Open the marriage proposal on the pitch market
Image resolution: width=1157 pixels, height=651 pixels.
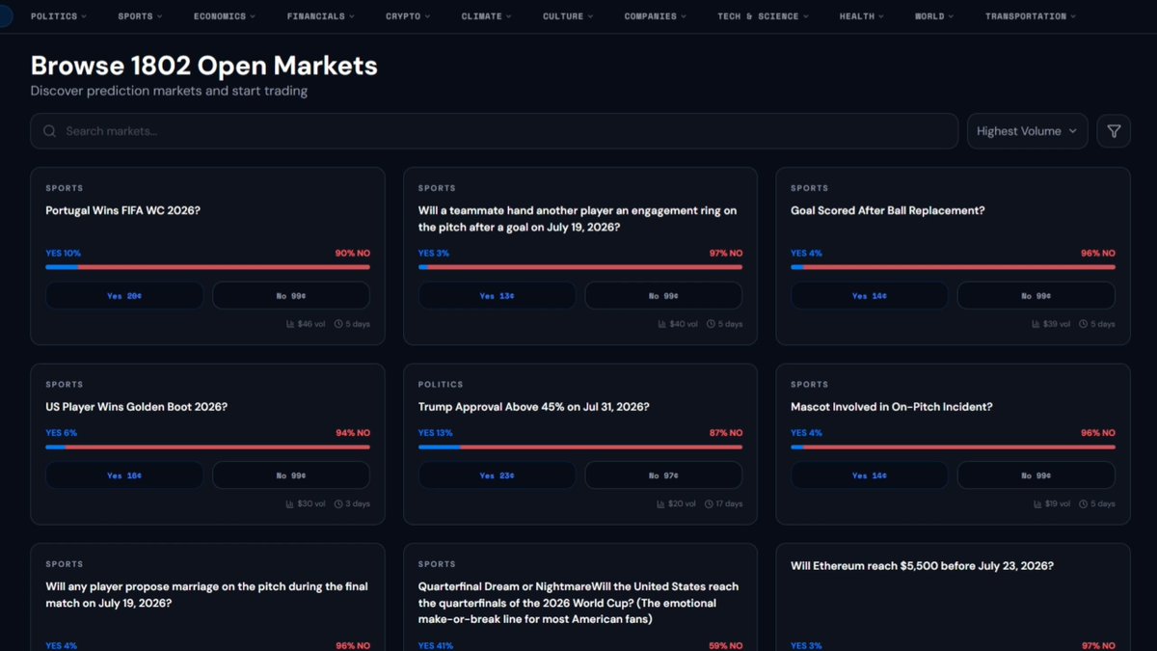pyautogui.click(x=206, y=594)
